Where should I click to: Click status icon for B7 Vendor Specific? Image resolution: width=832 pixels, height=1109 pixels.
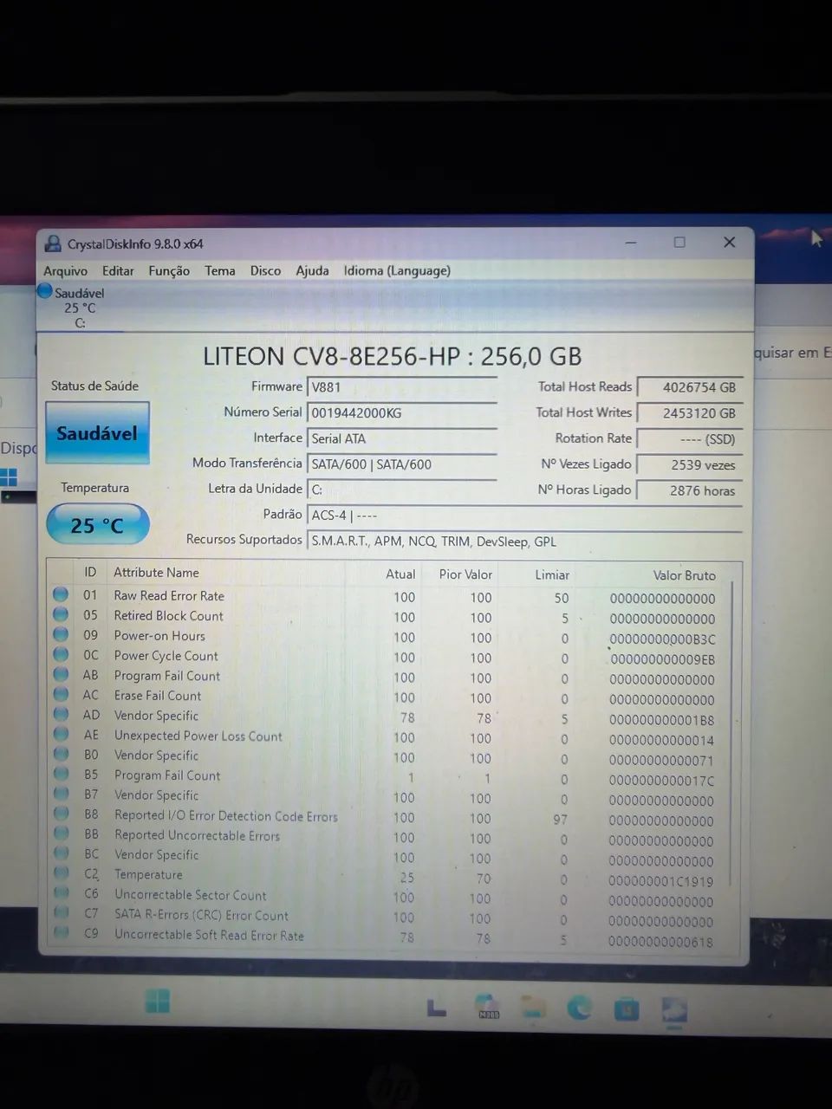61,794
